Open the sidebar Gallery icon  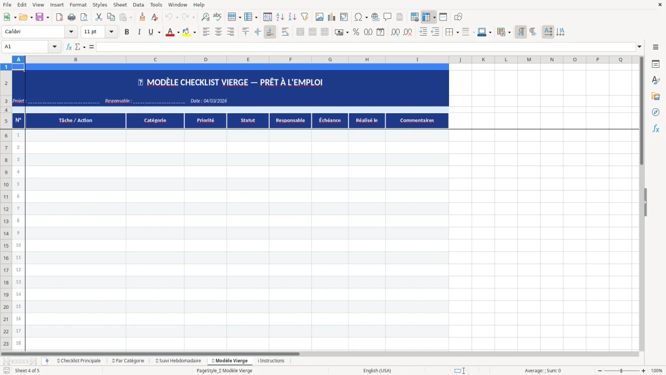coord(655,96)
